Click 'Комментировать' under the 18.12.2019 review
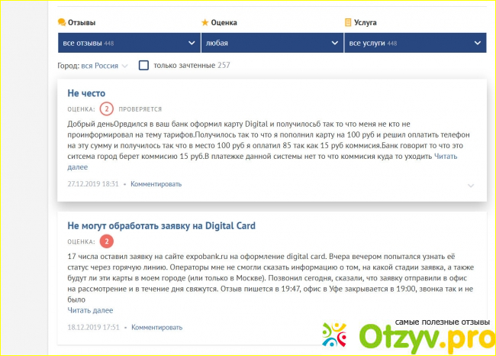This screenshot has height=356, width=496. coord(156,327)
